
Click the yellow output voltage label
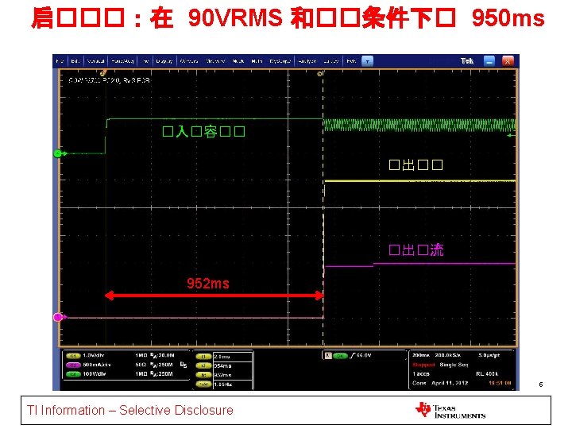(415, 165)
